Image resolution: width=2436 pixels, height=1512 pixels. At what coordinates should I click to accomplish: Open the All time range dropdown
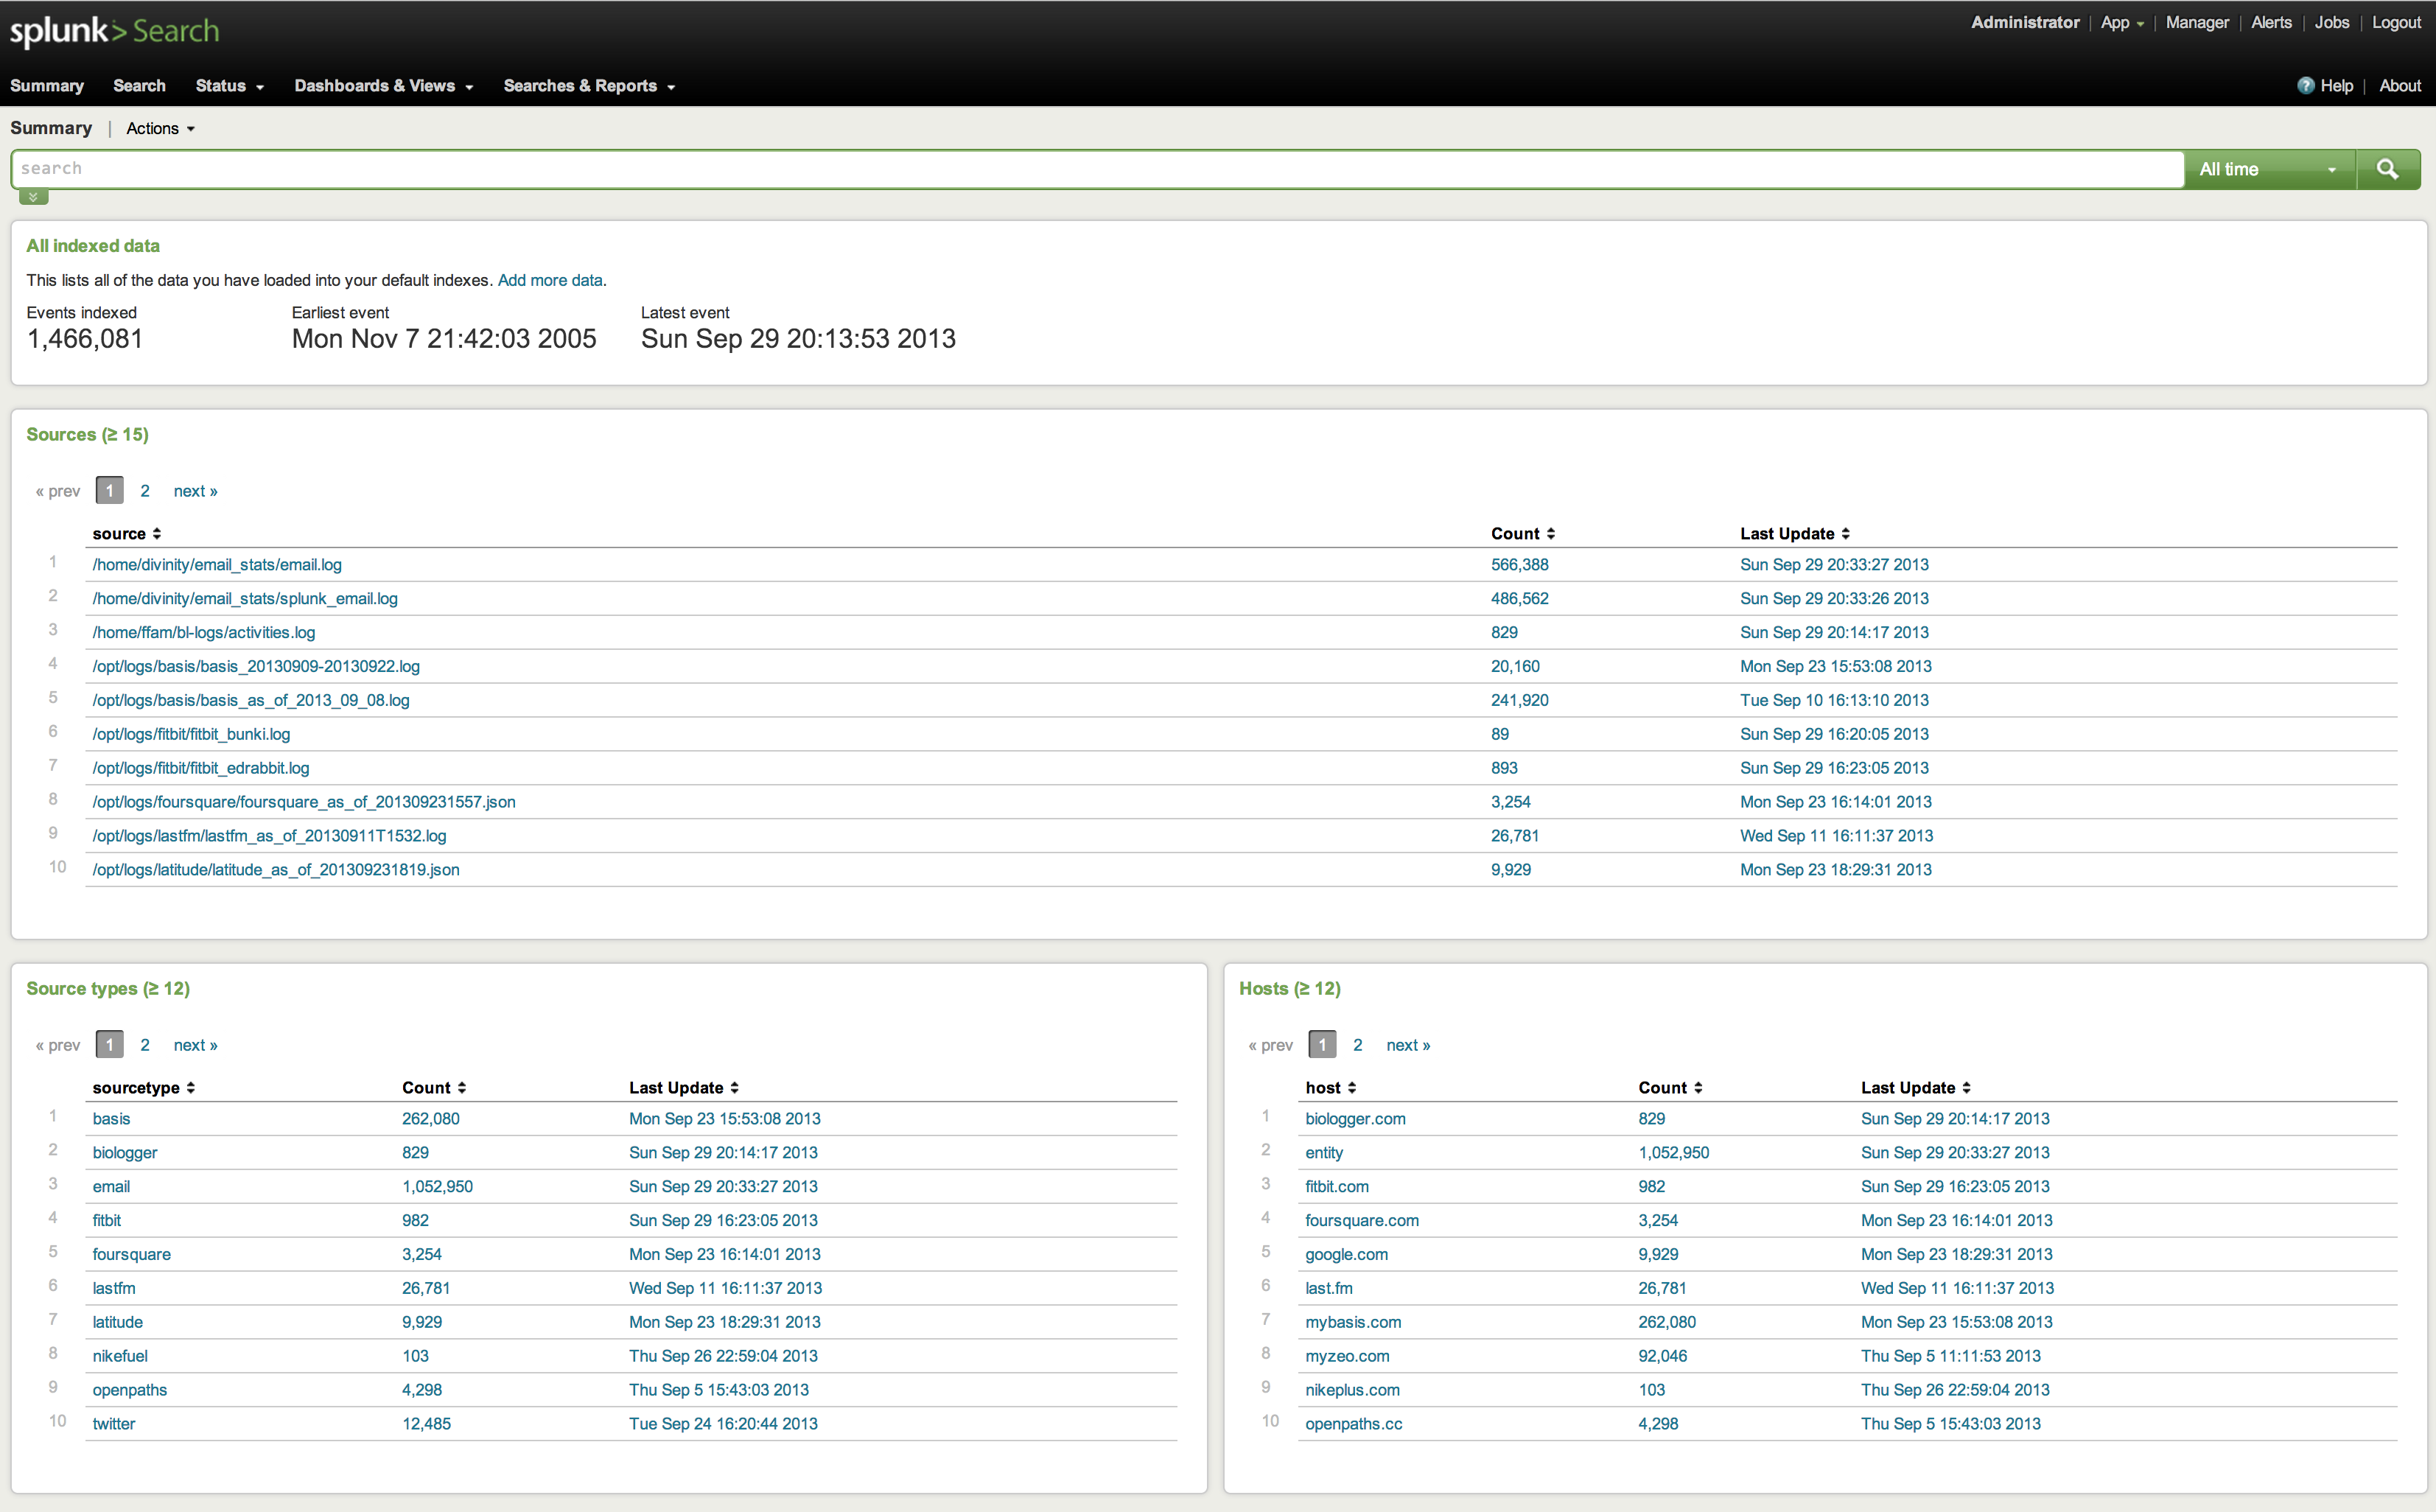[2267, 169]
